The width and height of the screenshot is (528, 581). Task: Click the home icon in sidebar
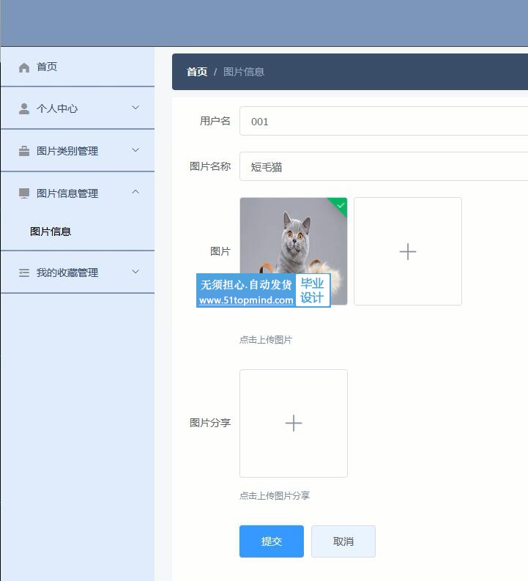[24, 67]
